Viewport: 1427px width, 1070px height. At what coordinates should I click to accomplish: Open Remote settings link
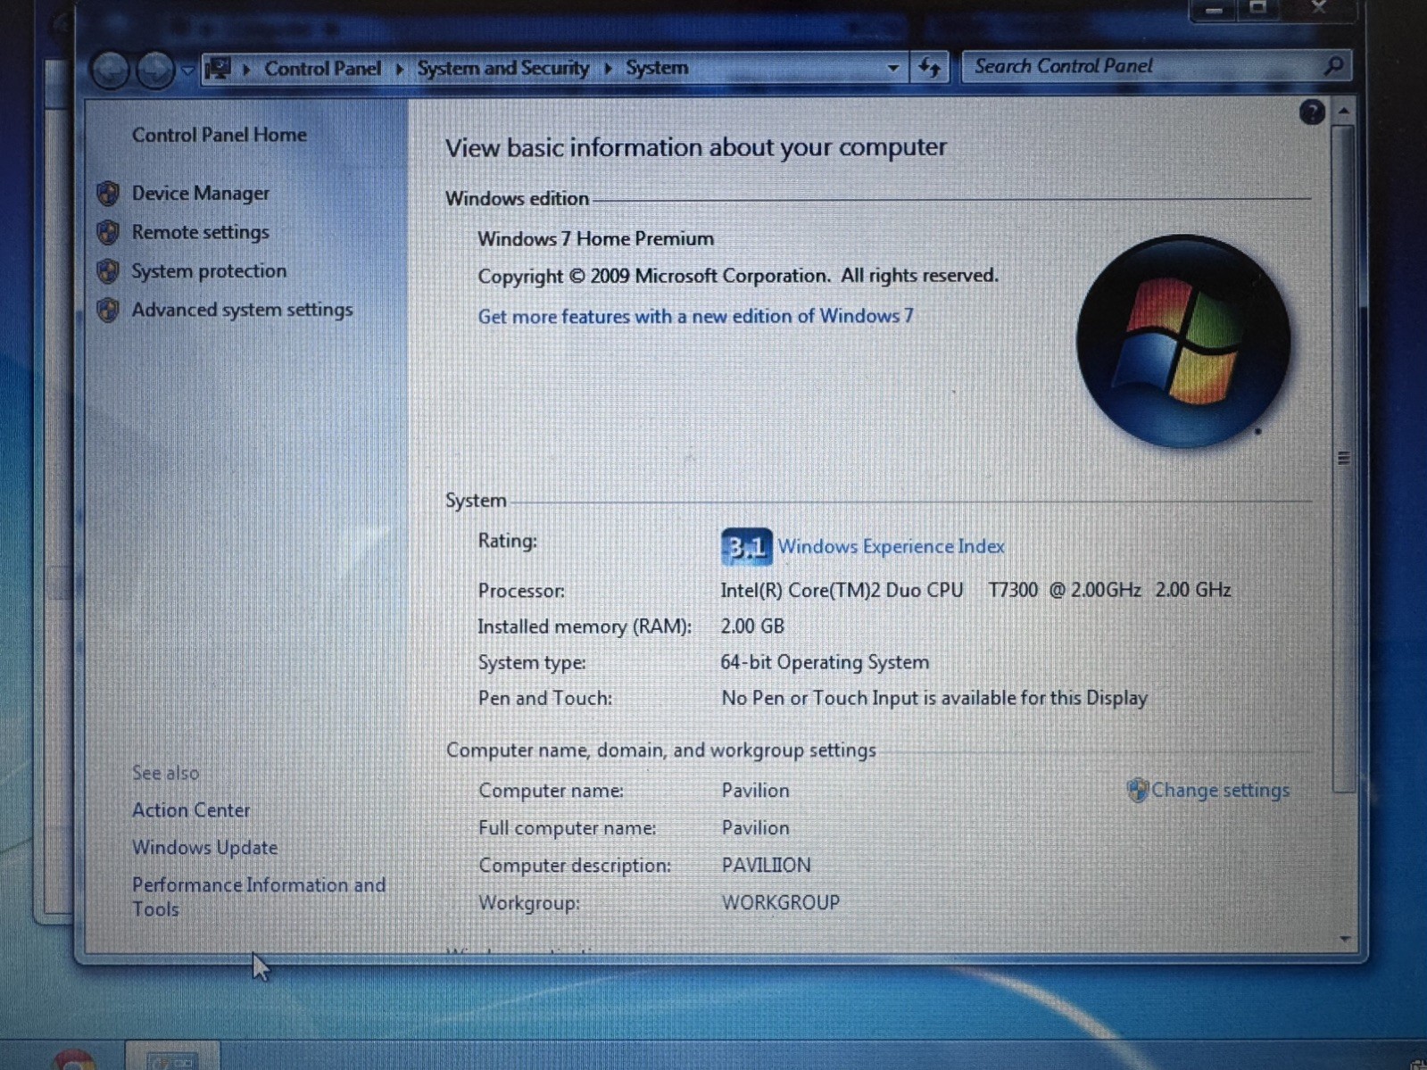click(x=201, y=232)
